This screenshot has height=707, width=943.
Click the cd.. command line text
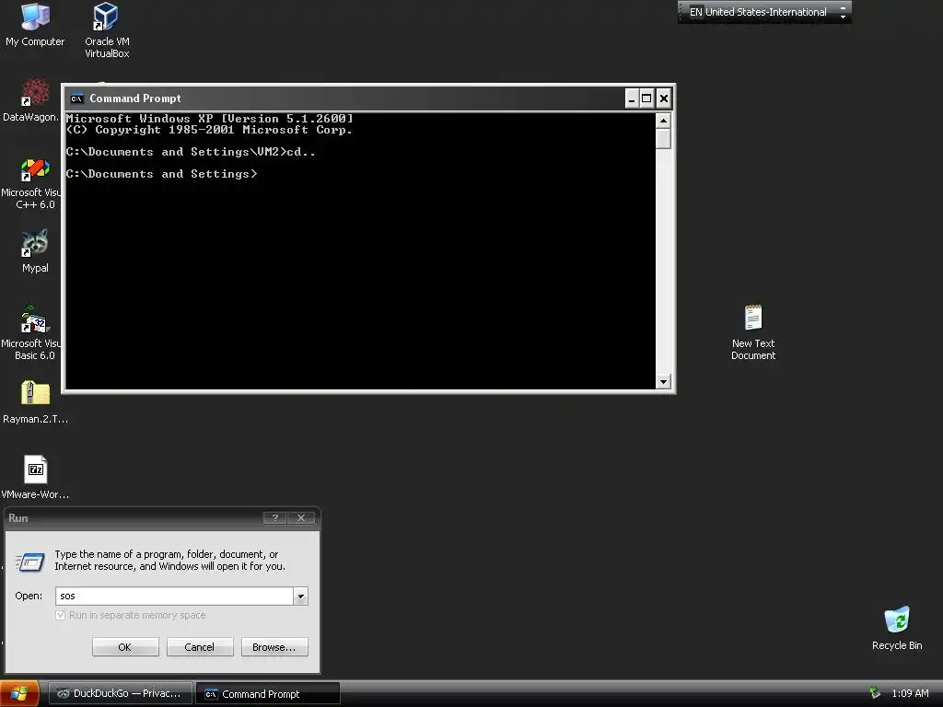(x=301, y=152)
